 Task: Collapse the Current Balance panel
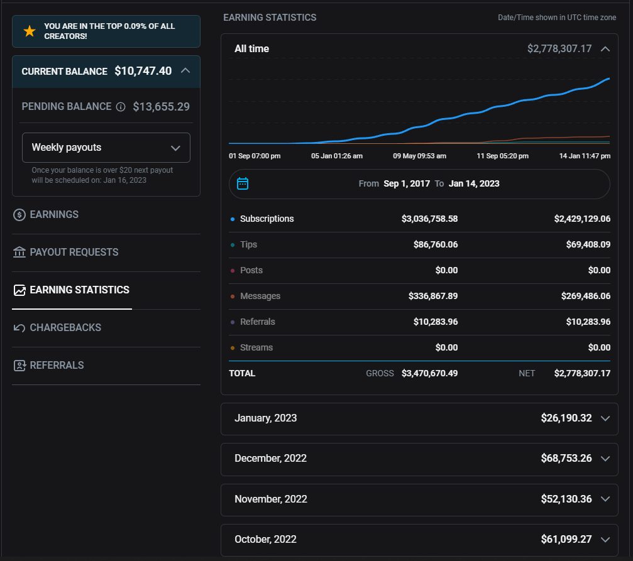[x=185, y=70]
